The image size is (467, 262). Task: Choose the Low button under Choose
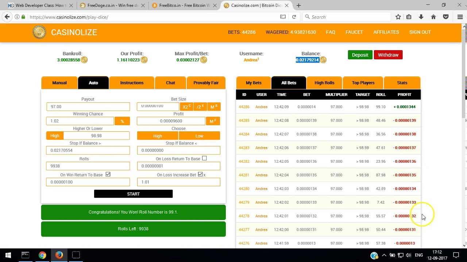click(199, 136)
